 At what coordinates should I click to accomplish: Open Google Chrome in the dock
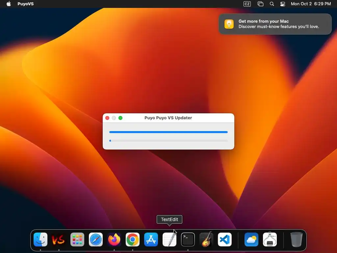(x=133, y=239)
